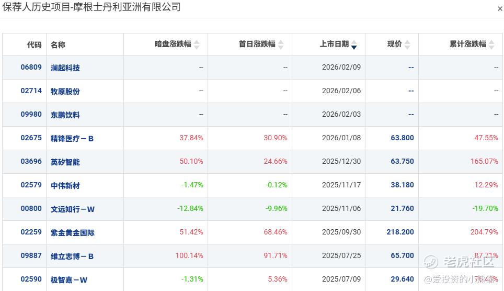504x291 pixels.
Task: Open stock 澜起科技
Action: point(65,68)
